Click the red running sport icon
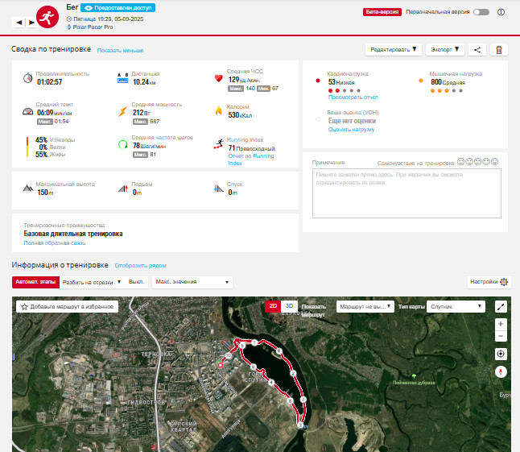Viewport: 520px width, 452px height. (x=47, y=17)
